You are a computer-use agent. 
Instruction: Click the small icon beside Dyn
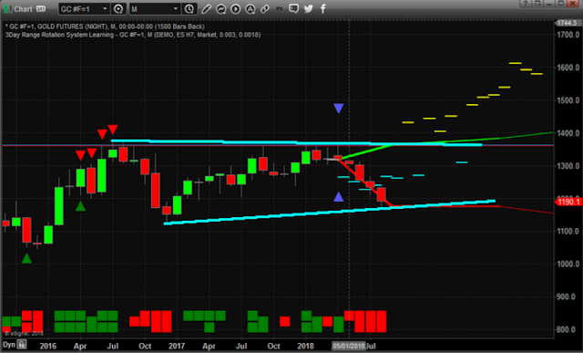(22, 345)
